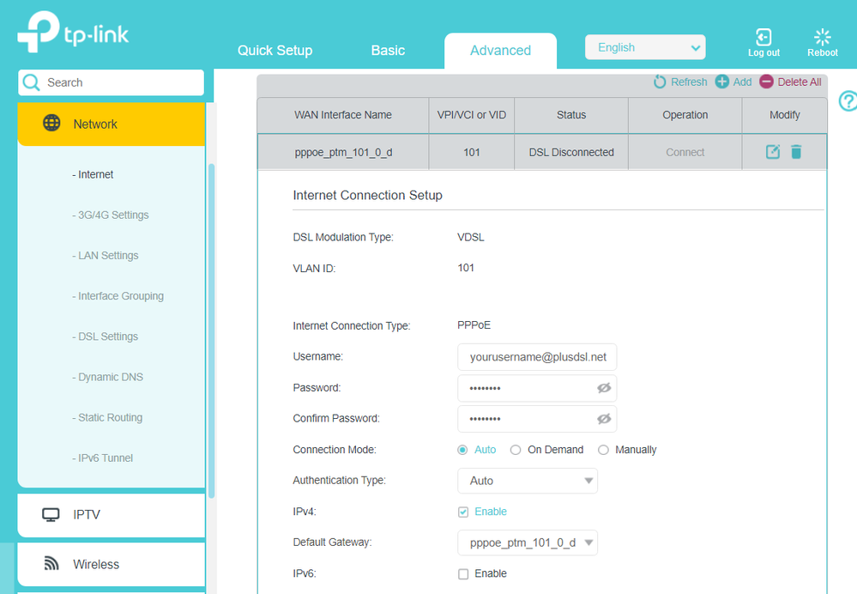857x594 pixels.
Task: Open the help question mark icon
Action: [848, 101]
